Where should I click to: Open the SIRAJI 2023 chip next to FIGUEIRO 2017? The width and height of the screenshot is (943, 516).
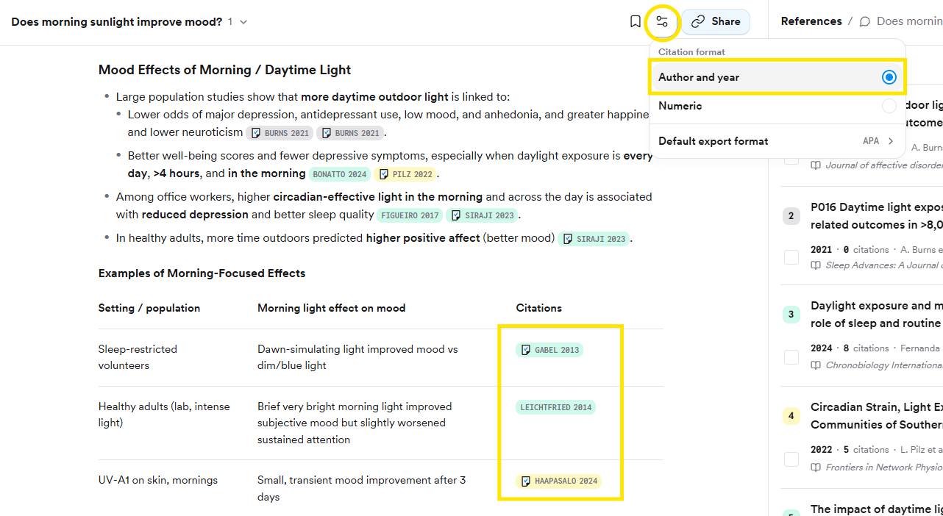point(483,215)
